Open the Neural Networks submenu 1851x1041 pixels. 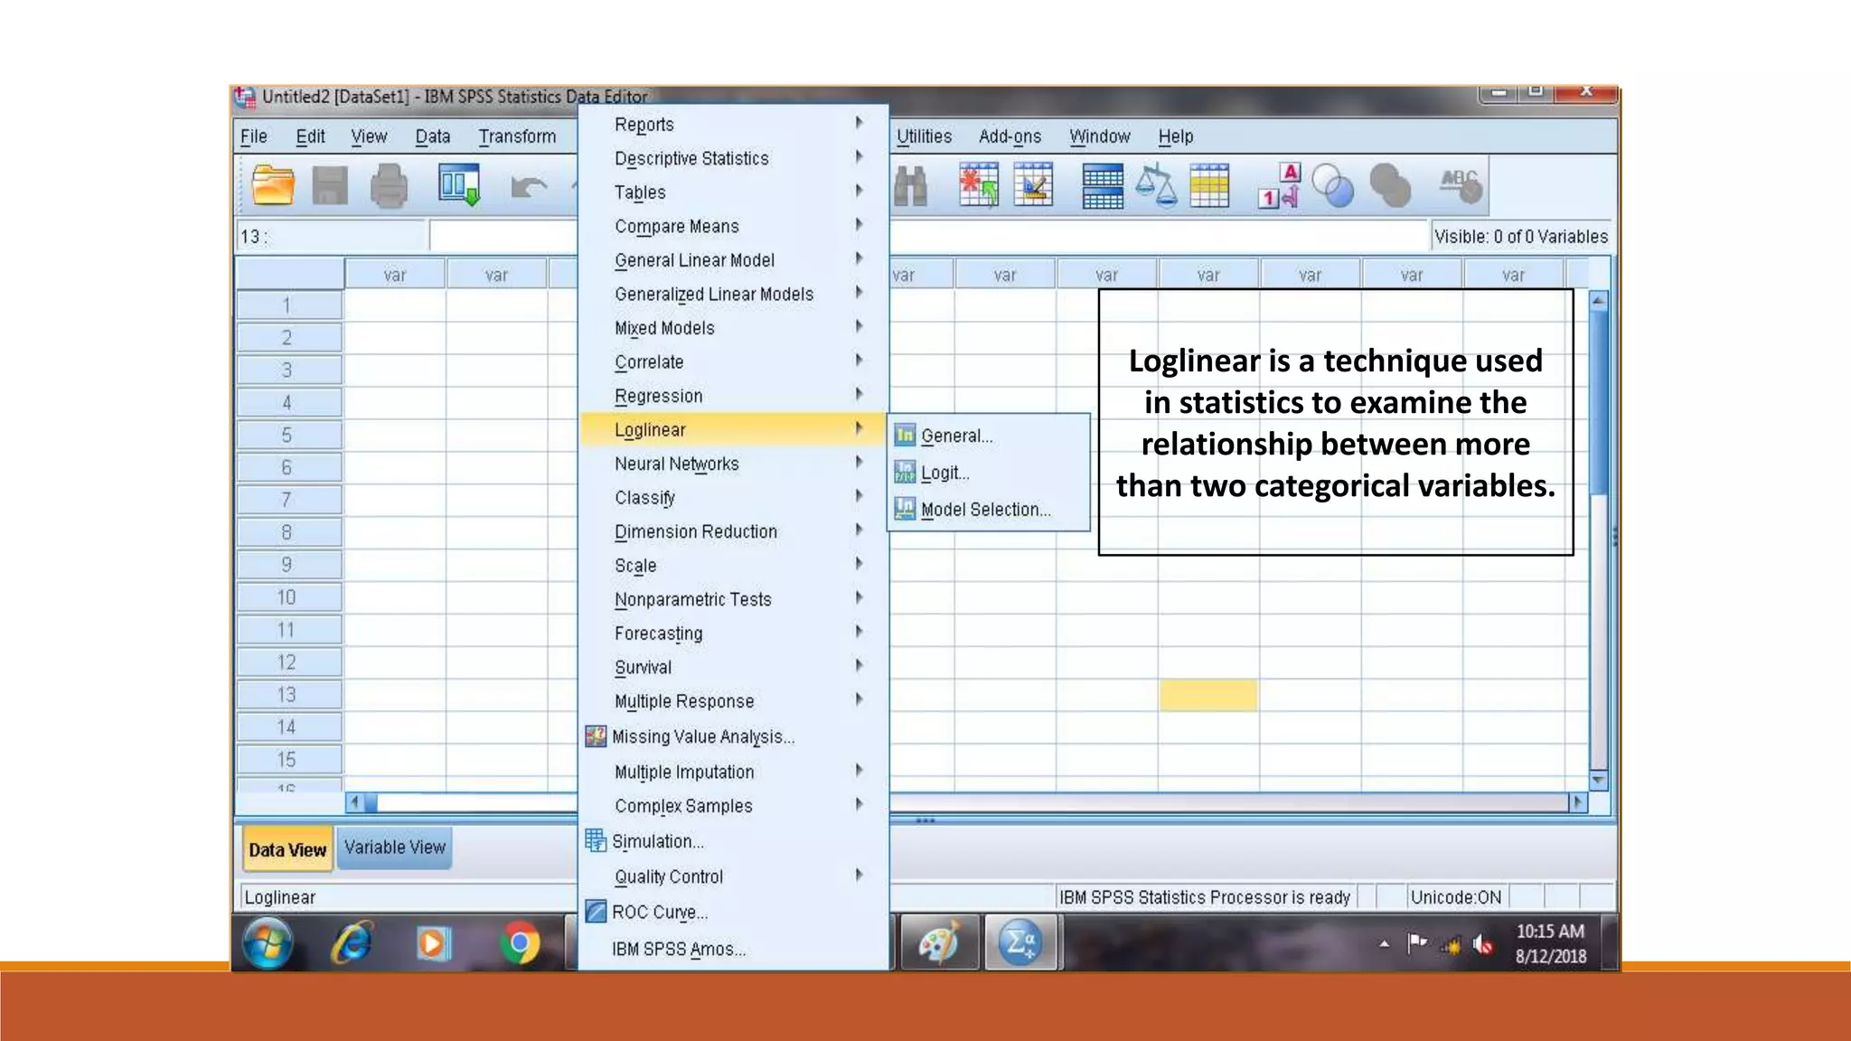[733, 464]
